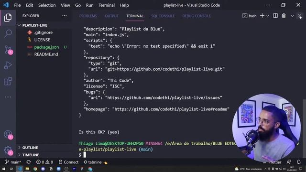306x172 pixels.
Task: Click the repository git URL in terminal
Action: [165, 69]
